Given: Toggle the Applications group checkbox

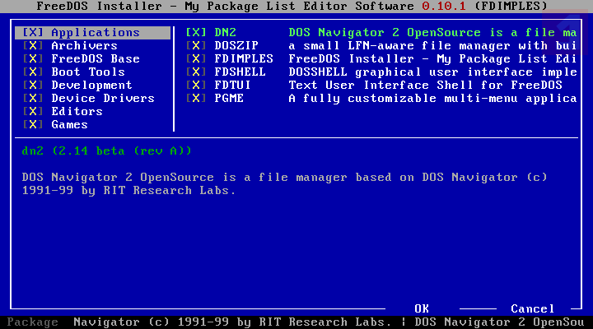Looking at the screenshot, I should [33, 32].
